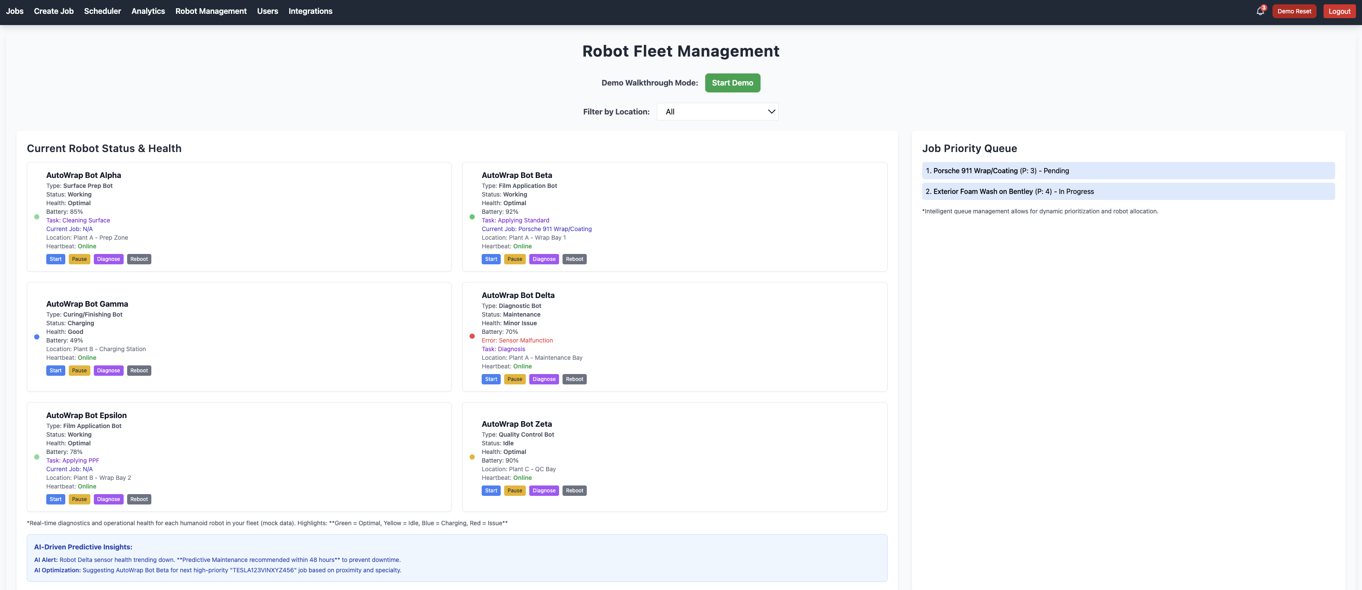
Task: Start AutoWrap Bot Epsilon
Action: (x=55, y=499)
